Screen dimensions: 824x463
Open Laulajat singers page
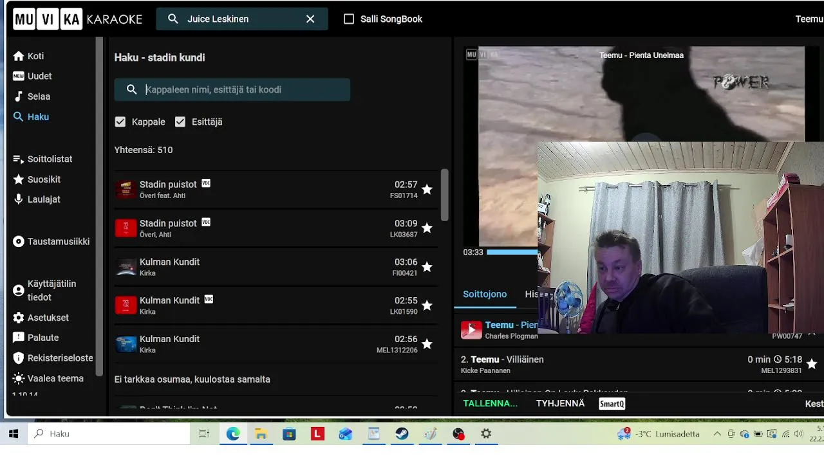tap(37, 199)
